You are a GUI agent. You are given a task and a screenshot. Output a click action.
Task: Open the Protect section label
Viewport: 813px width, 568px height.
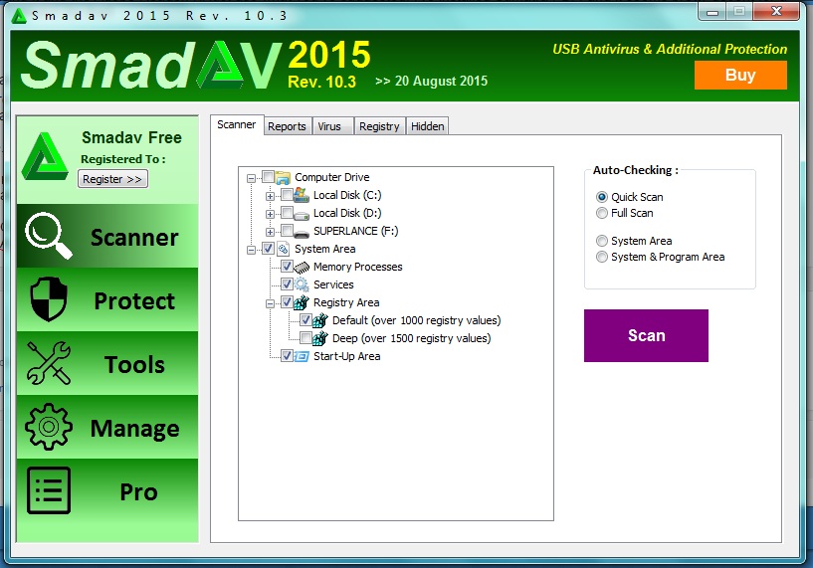[134, 301]
